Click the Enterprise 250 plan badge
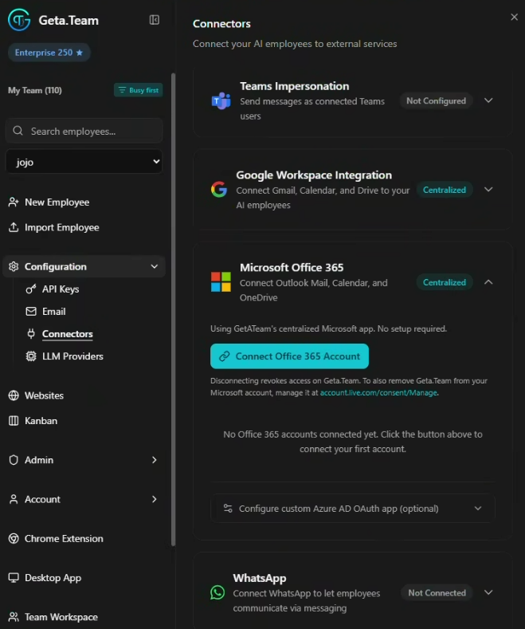 (x=49, y=53)
